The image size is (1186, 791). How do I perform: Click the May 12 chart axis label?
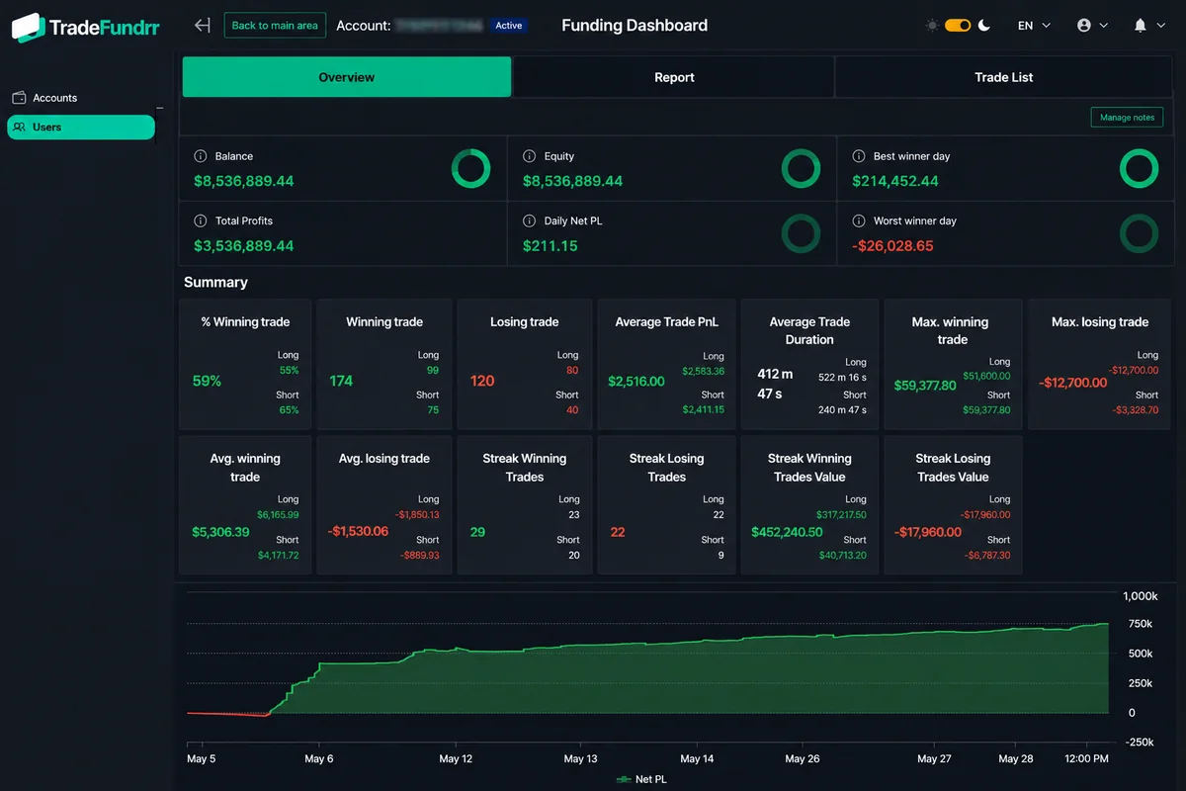456,759
